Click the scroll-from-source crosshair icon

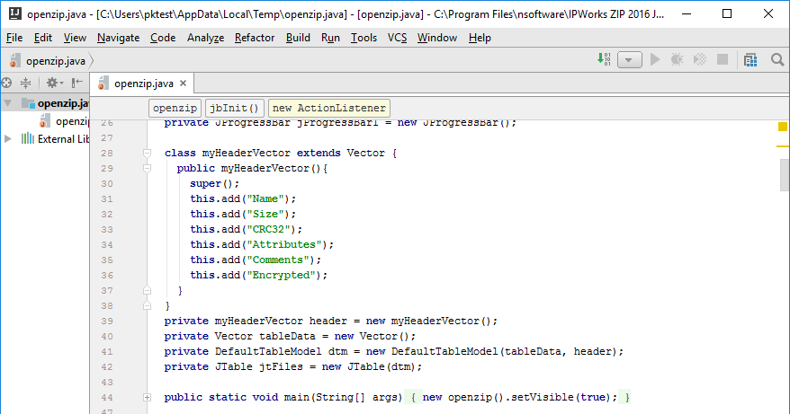click(x=6, y=83)
